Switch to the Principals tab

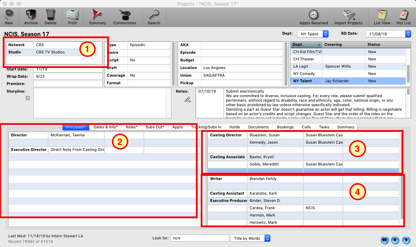[x=76, y=127]
